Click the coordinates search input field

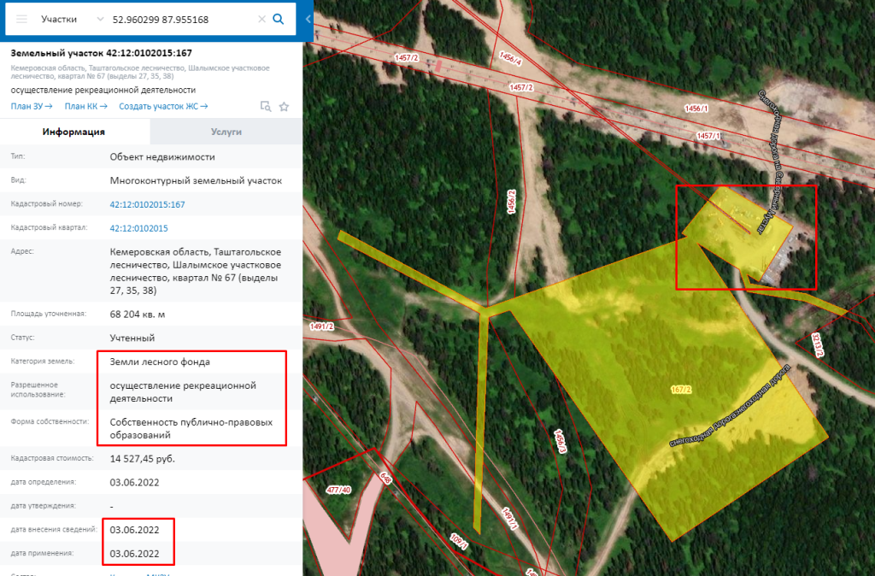[x=179, y=19]
